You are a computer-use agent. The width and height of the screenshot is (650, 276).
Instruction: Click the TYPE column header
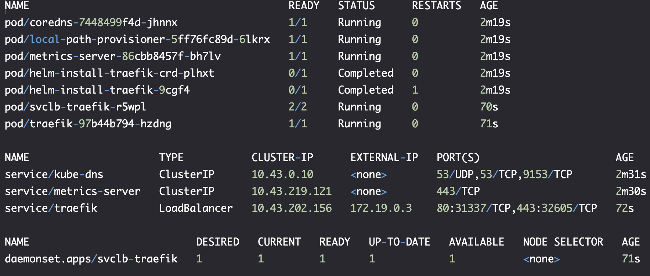coord(171,158)
